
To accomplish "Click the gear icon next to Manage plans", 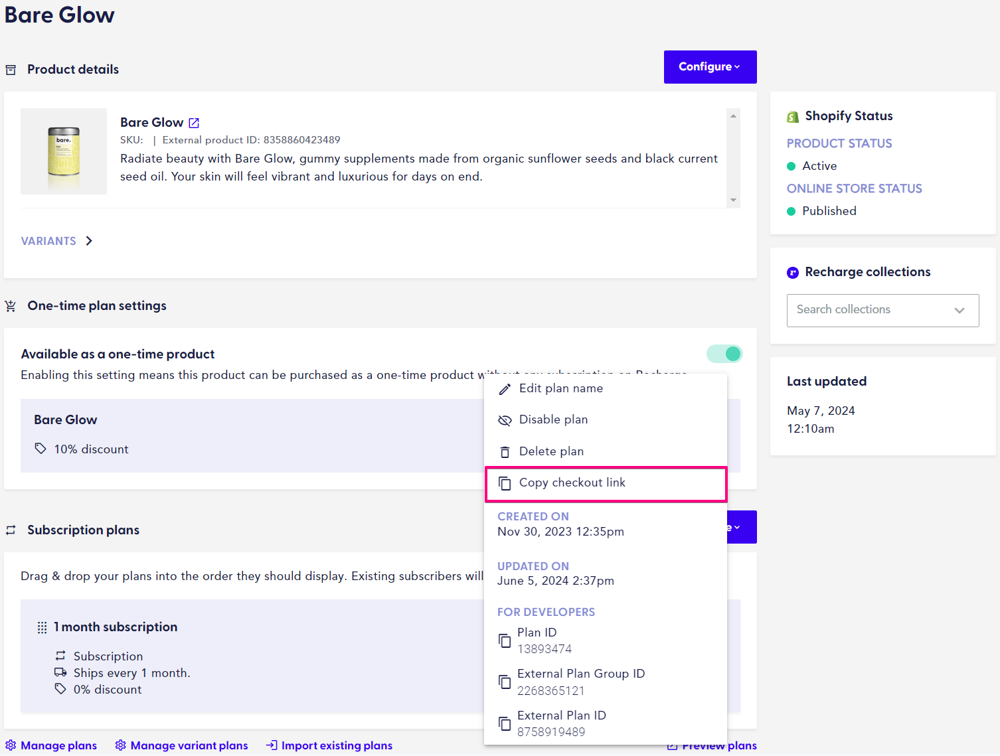I will click(x=11, y=745).
